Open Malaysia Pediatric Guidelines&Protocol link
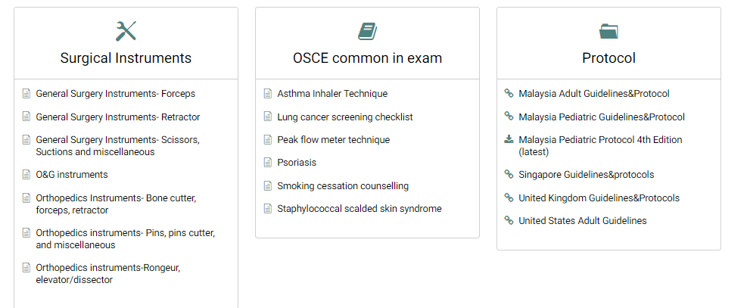 click(602, 117)
